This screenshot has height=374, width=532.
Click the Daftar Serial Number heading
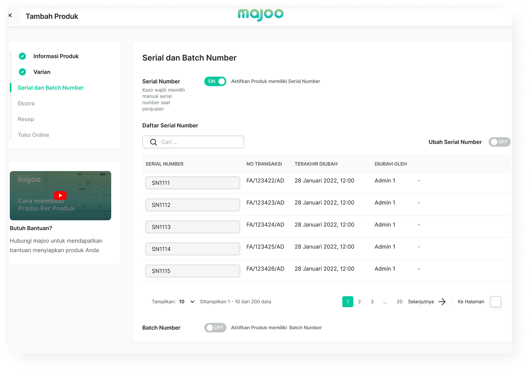tap(170, 126)
